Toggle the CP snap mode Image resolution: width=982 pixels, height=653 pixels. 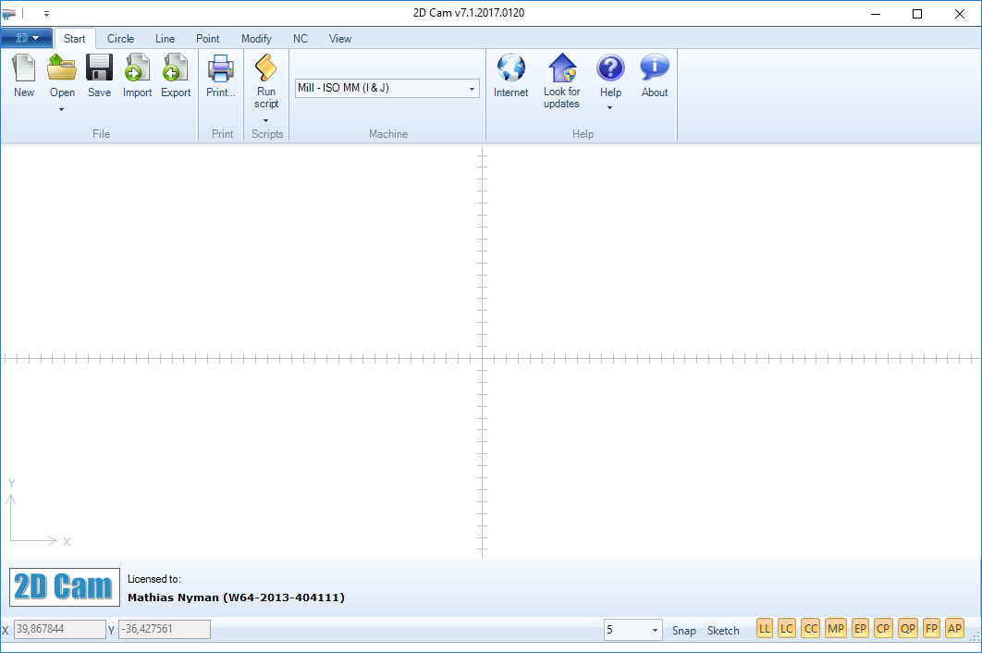pyautogui.click(x=883, y=629)
